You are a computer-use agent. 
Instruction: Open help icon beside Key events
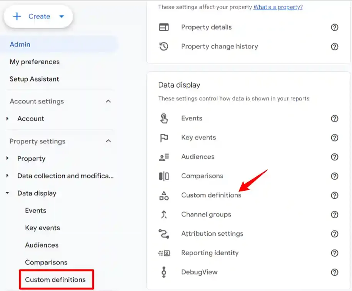334,138
